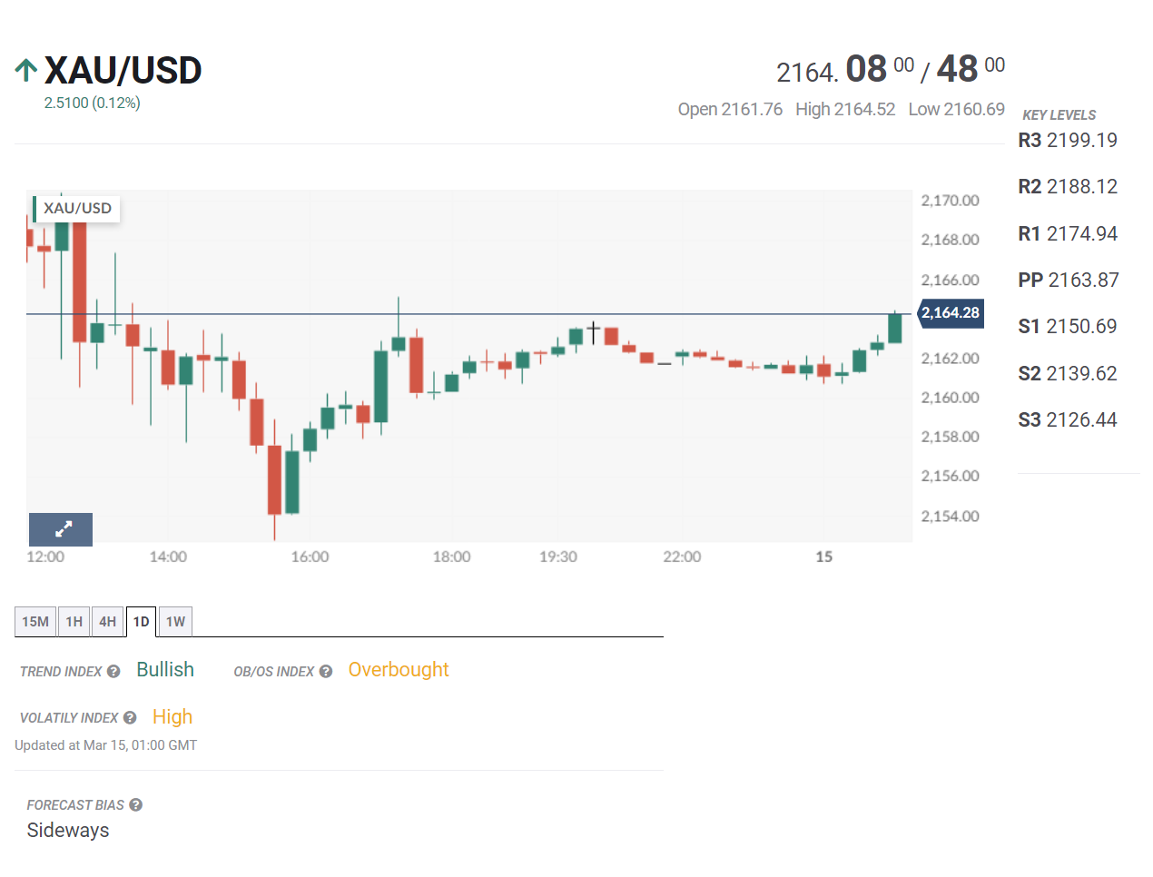Click the Bullish trend index value
This screenshot has width=1153, height=877.
point(165,670)
